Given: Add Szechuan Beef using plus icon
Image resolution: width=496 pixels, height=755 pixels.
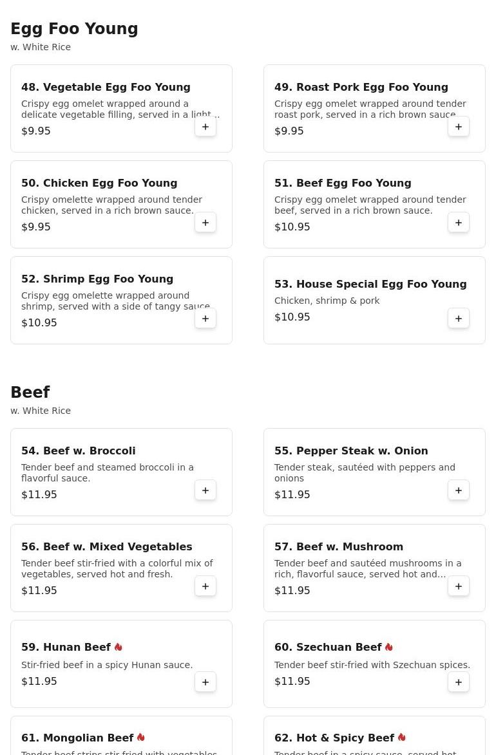Looking at the screenshot, I should point(459,682).
